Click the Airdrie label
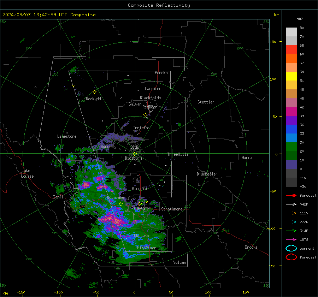This screenshot has height=297, width=318. point(139,189)
